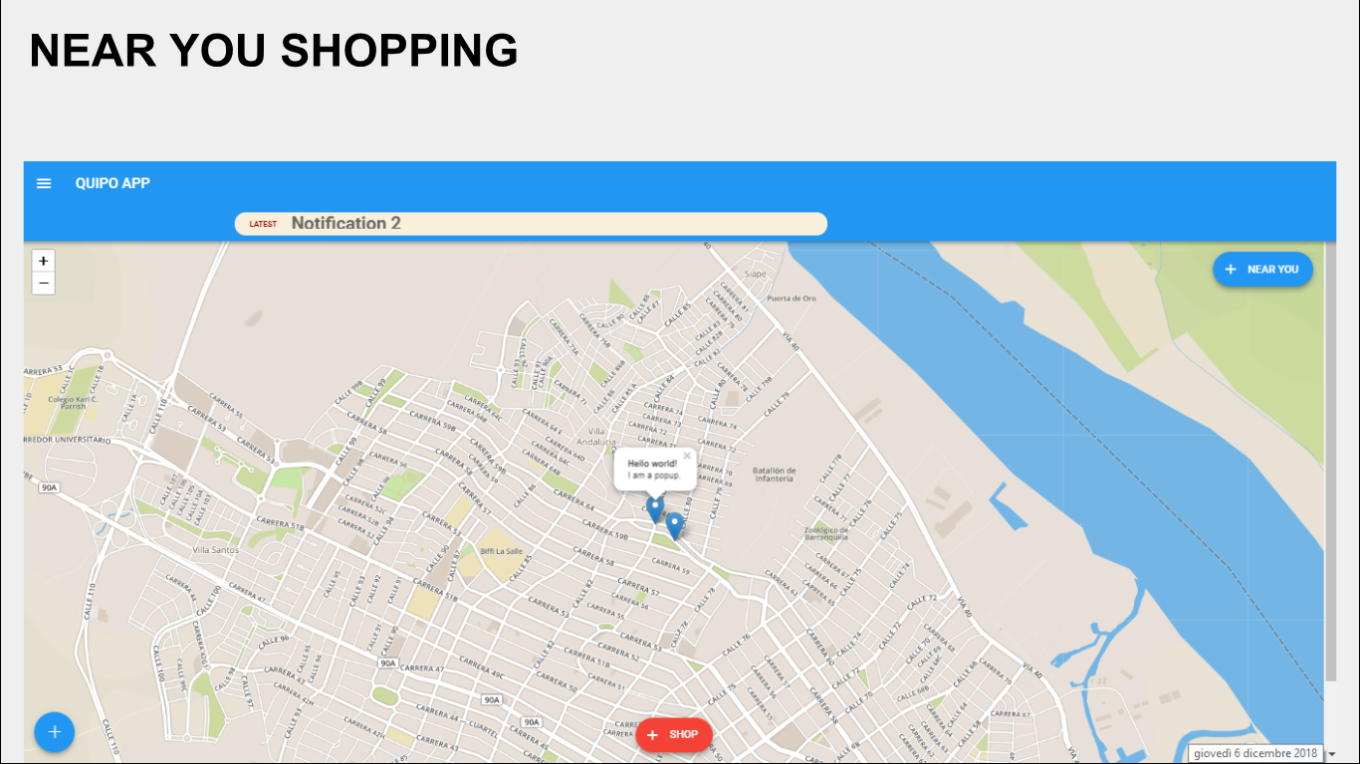Viewport: 1360px width, 764px height.
Task: Zoom in the map with plus button
Action: click(43, 261)
